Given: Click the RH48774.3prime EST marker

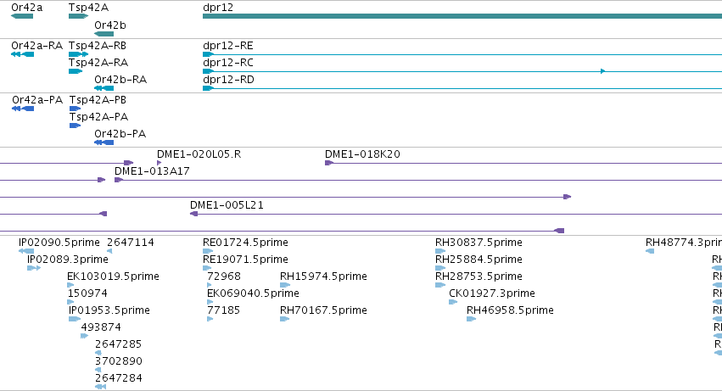Looking at the screenshot, I should (650, 251).
